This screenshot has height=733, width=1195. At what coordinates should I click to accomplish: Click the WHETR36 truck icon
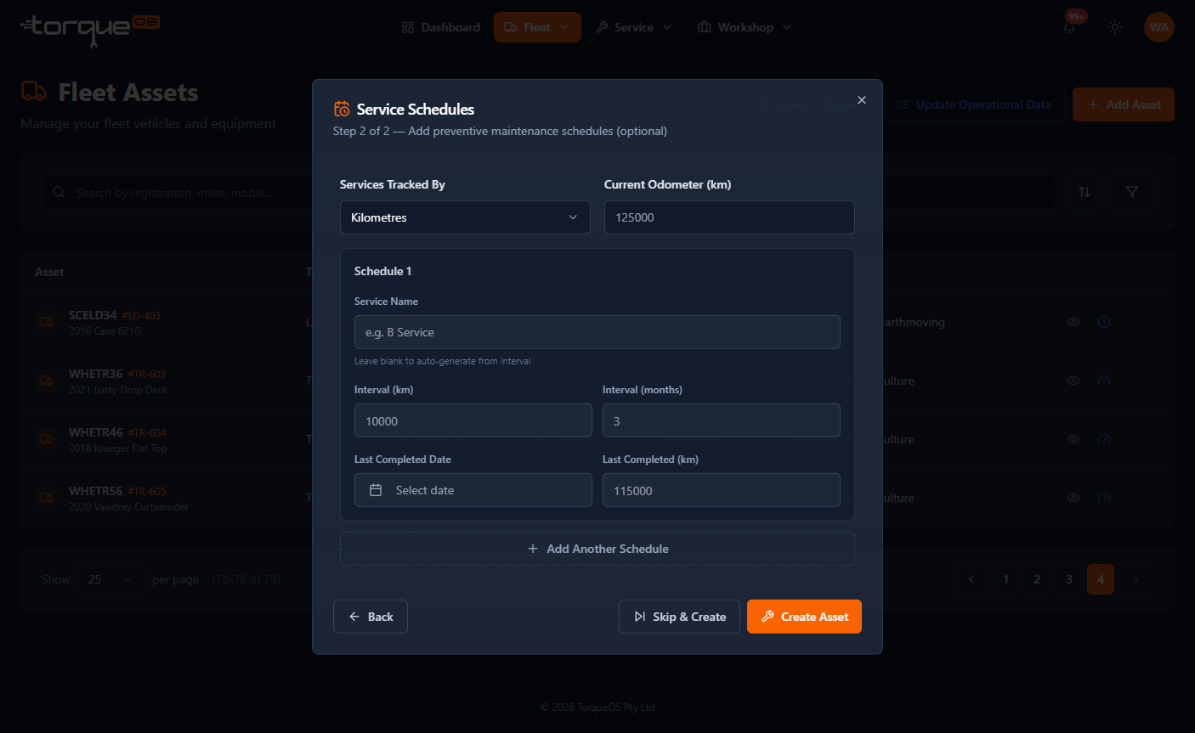point(47,381)
